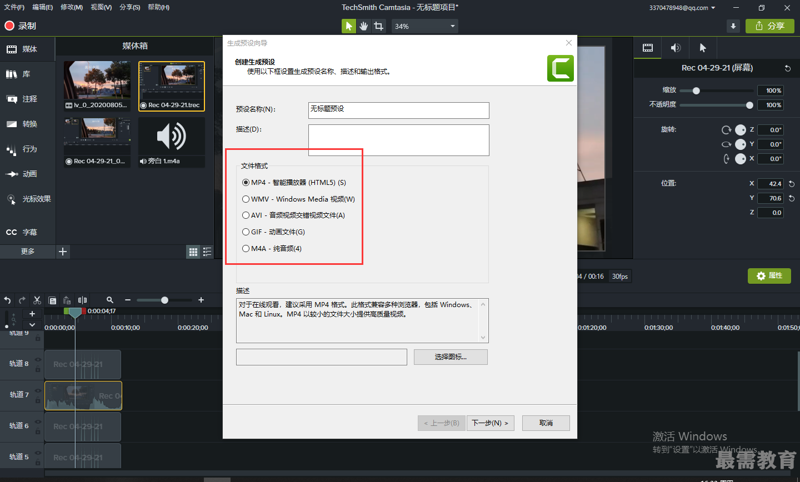The height and width of the screenshot is (482, 800).
Task: Reset the position X value
Action: point(792,184)
